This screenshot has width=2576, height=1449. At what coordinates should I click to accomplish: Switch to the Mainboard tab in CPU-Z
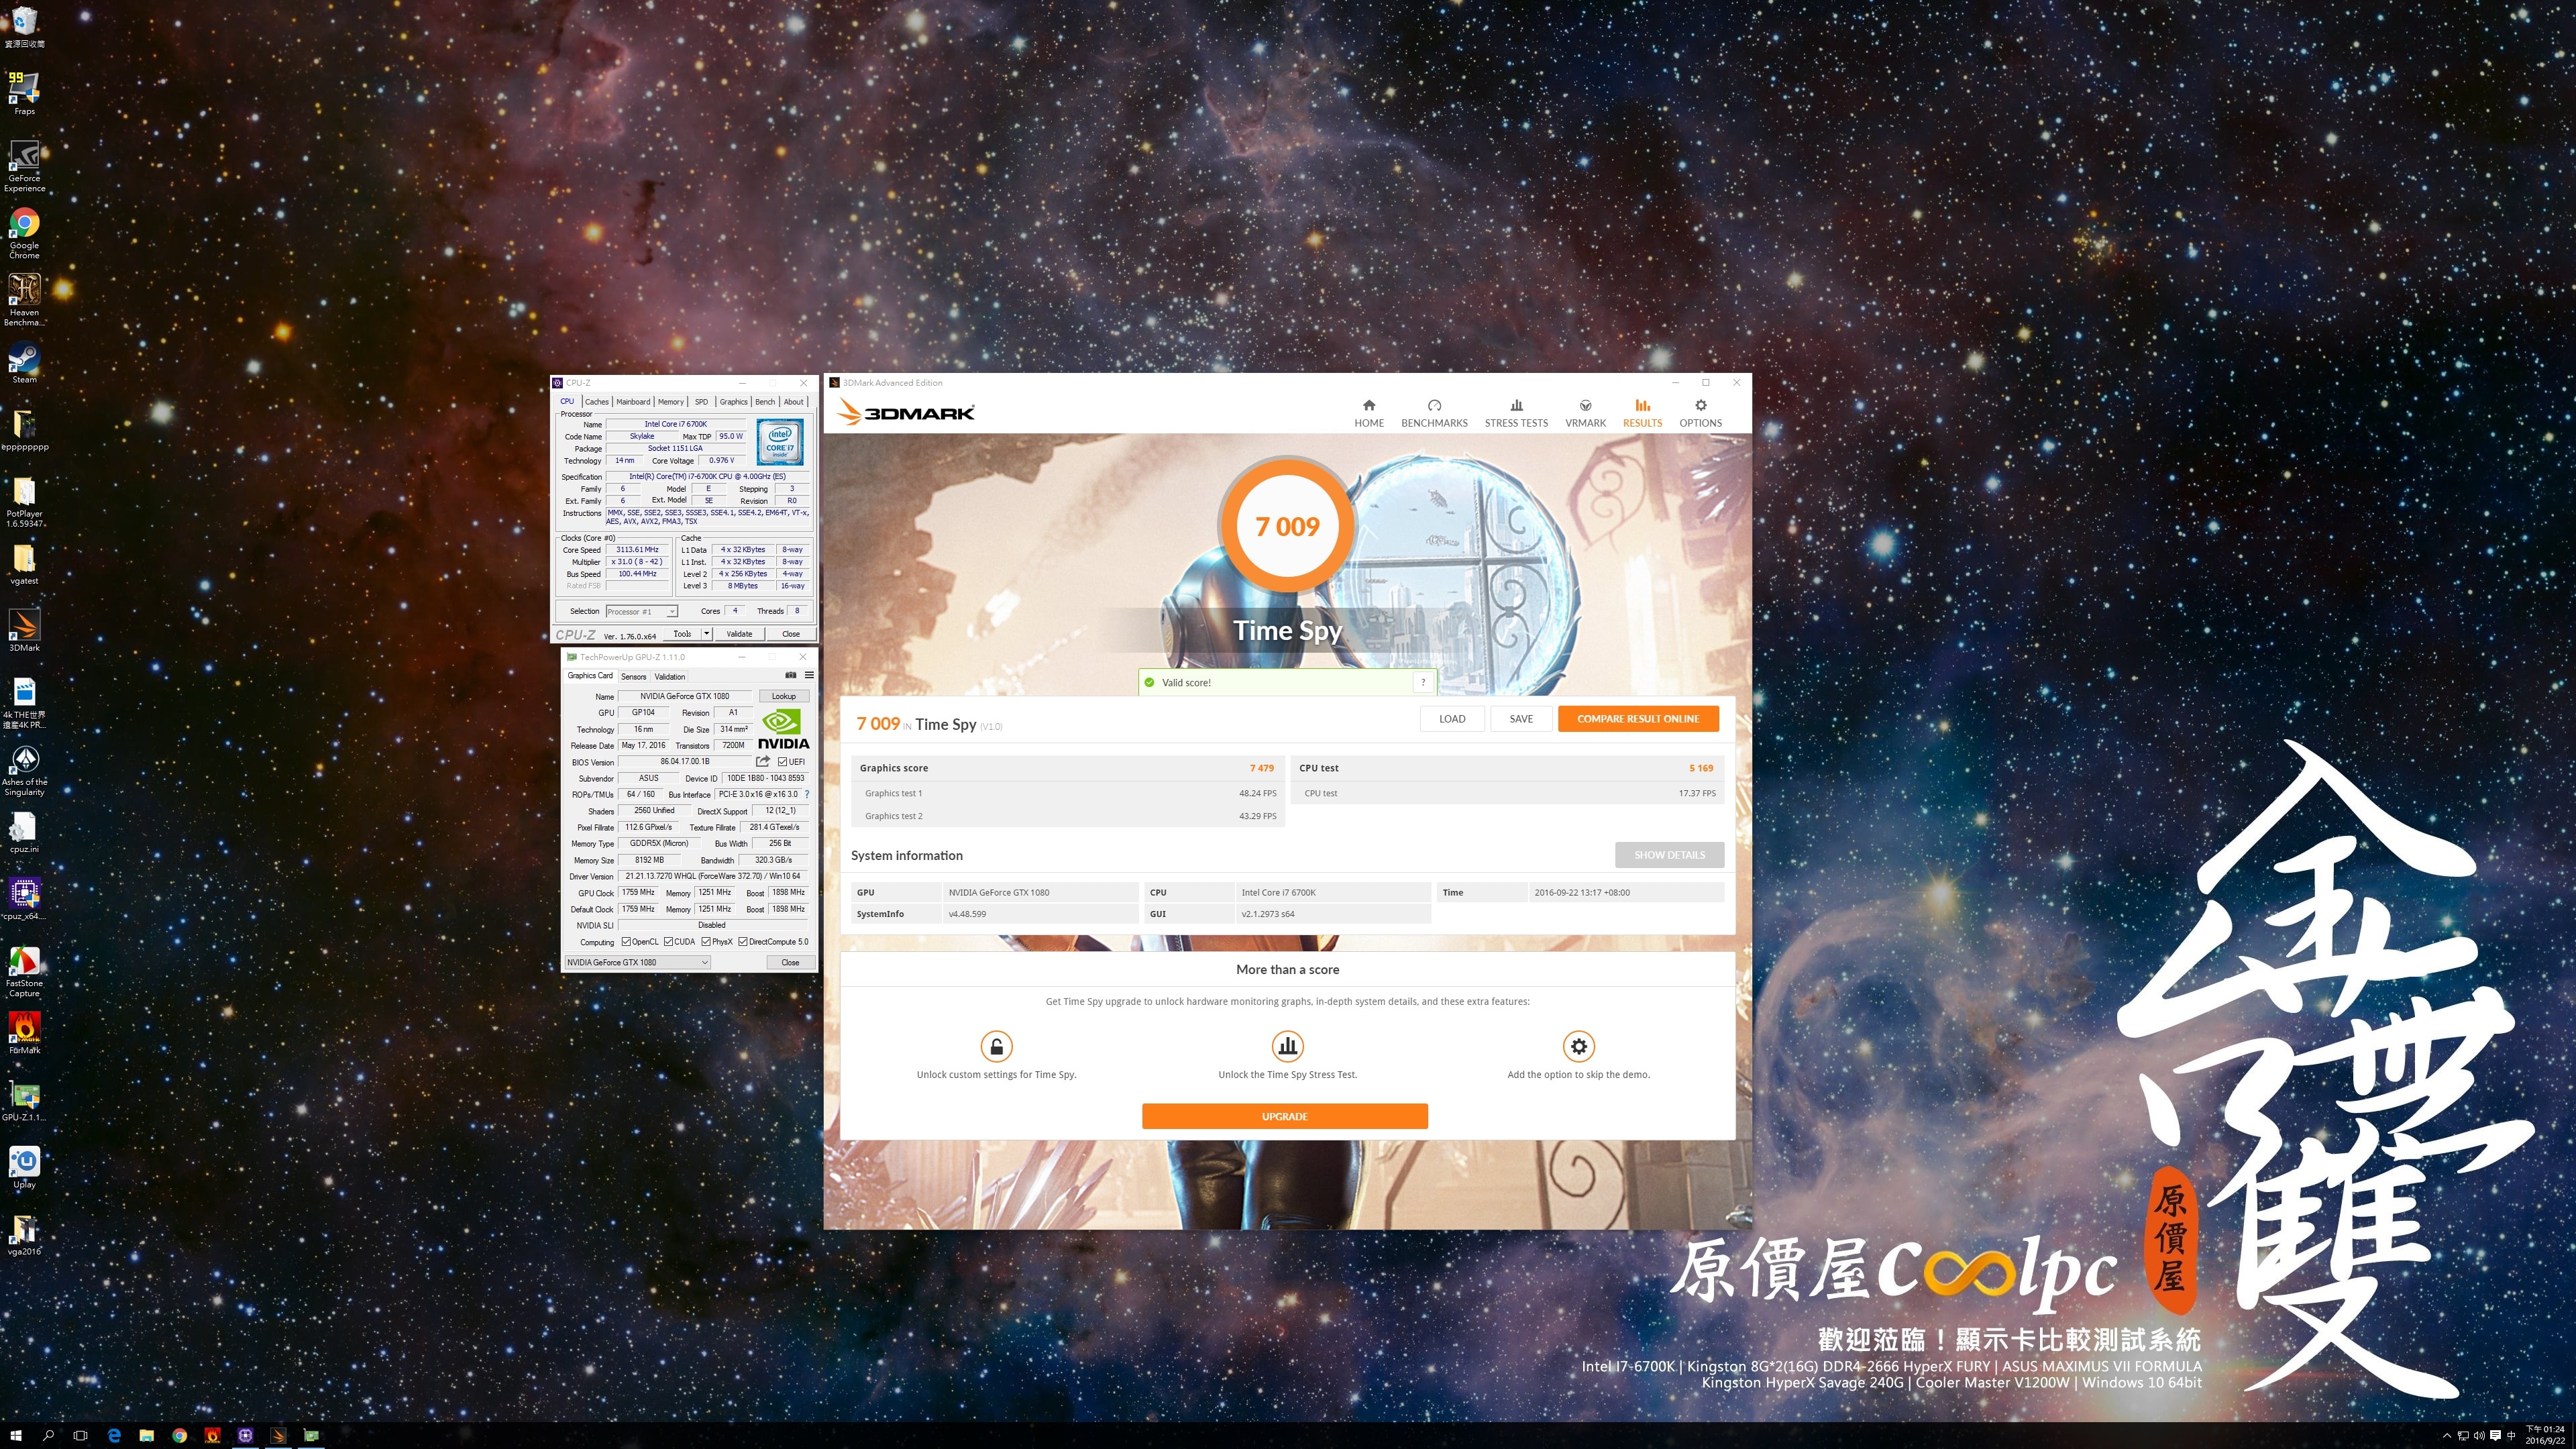coord(633,402)
